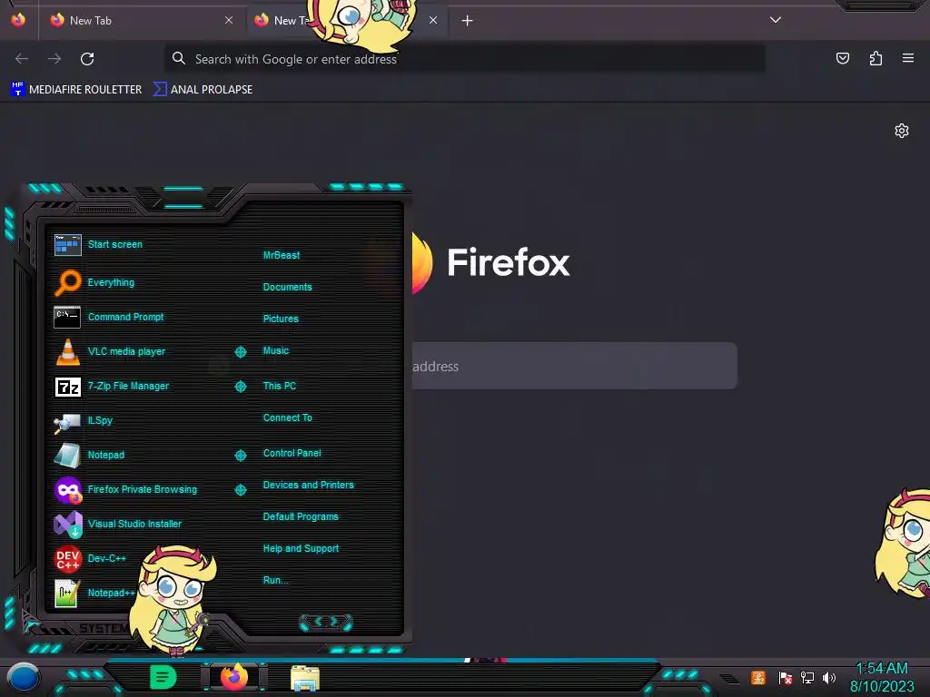The width and height of the screenshot is (930, 697).
Task: Open This PC
Action: pyautogui.click(x=280, y=386)
